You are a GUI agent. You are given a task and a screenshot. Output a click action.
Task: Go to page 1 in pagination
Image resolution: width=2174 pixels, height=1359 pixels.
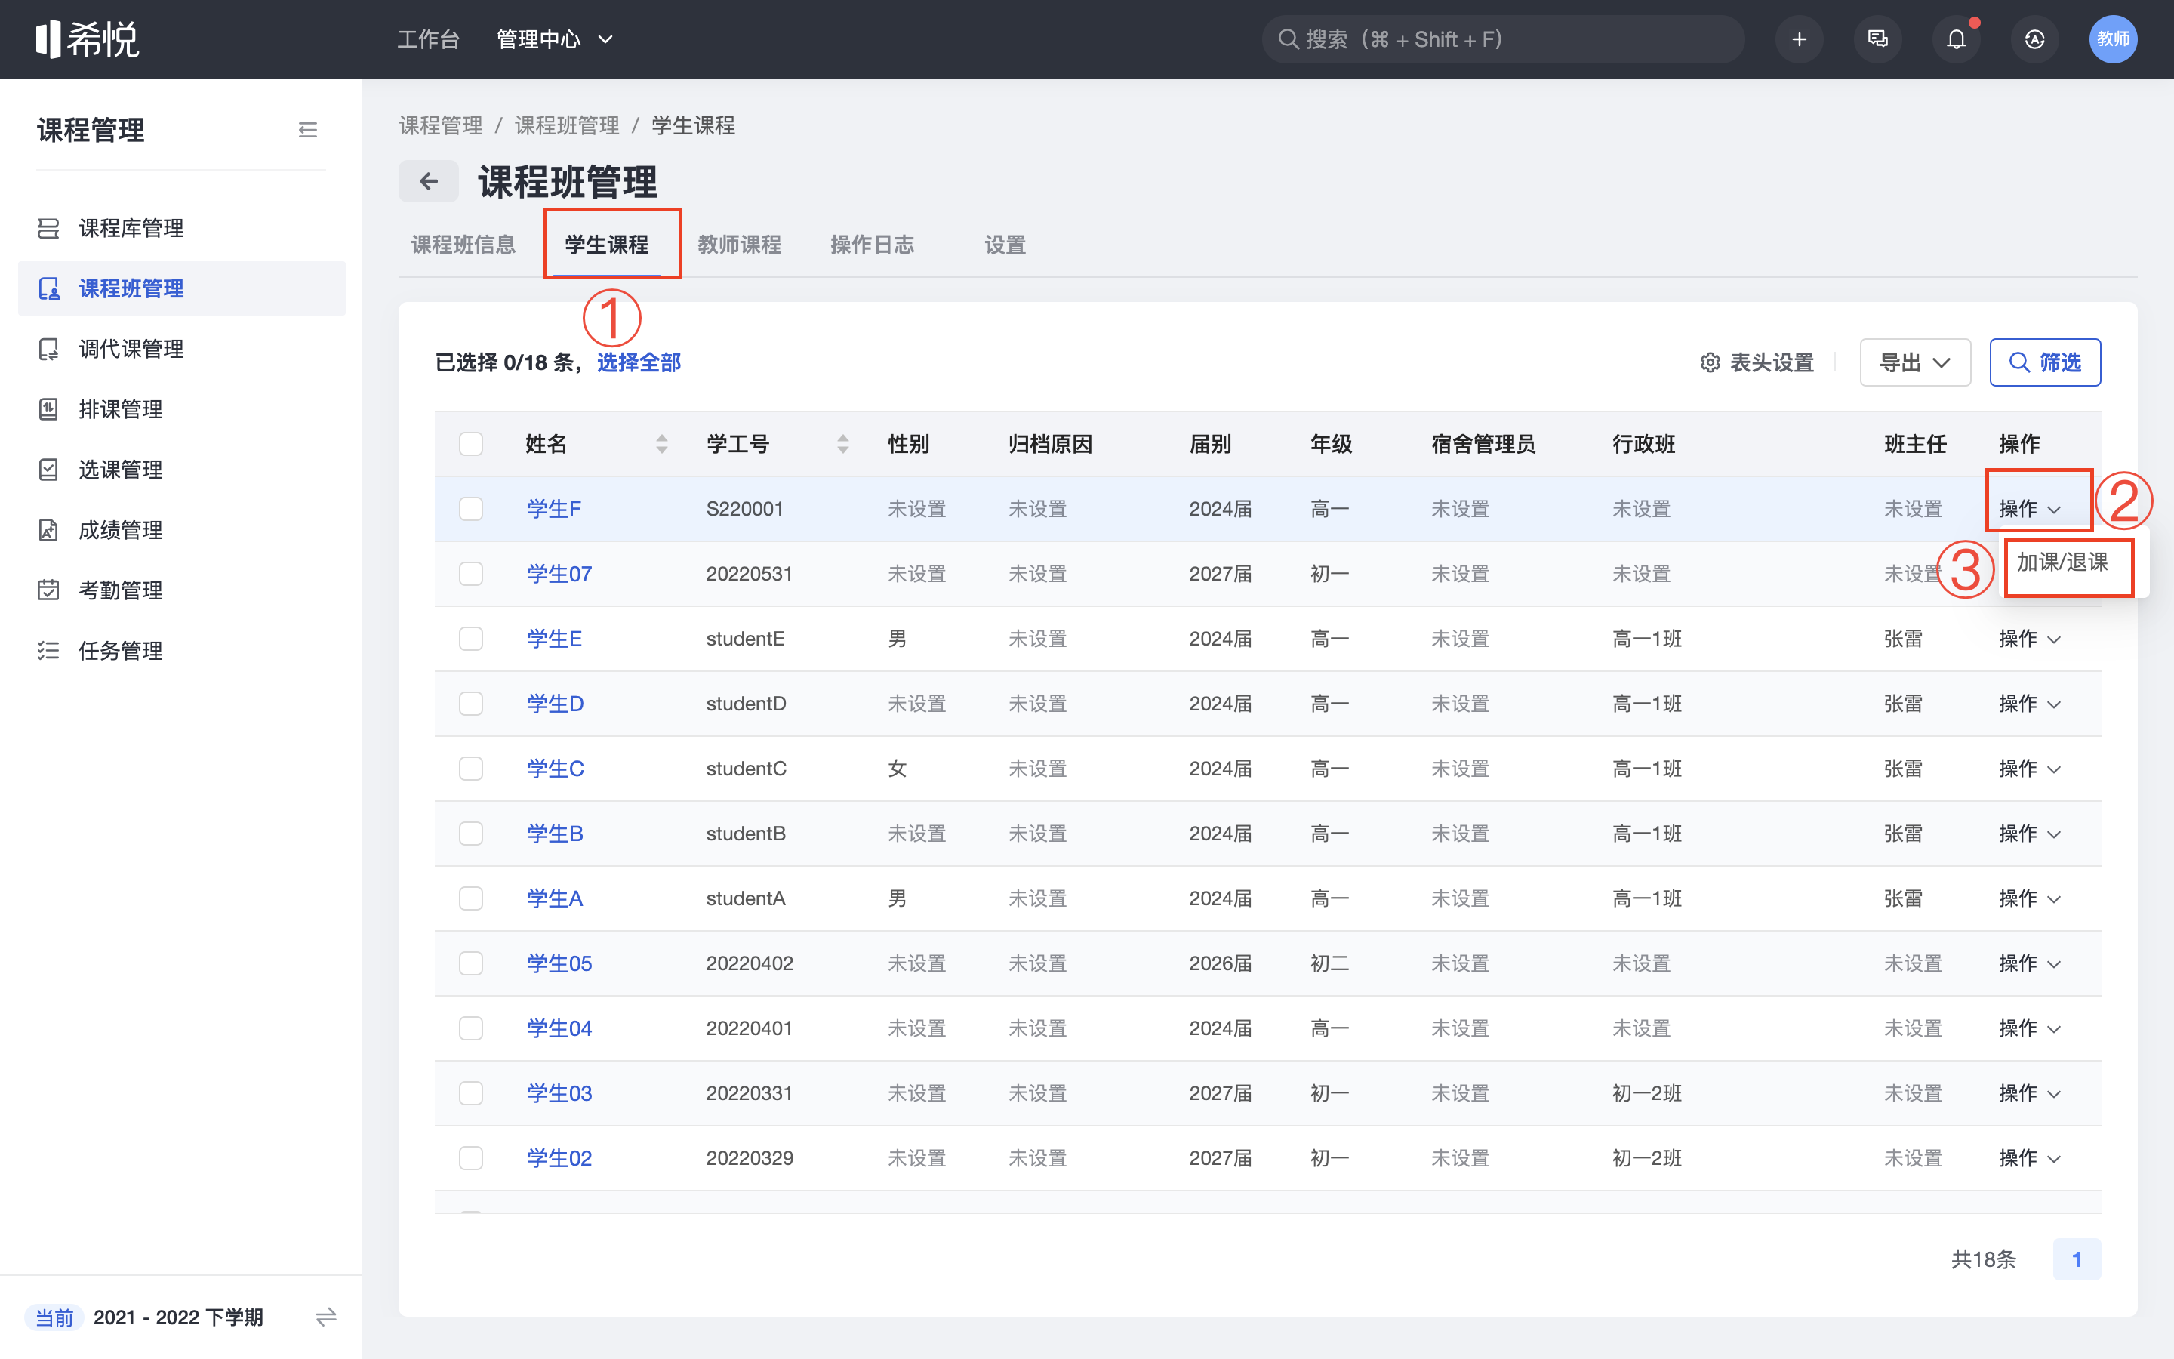(2076, 1259)
